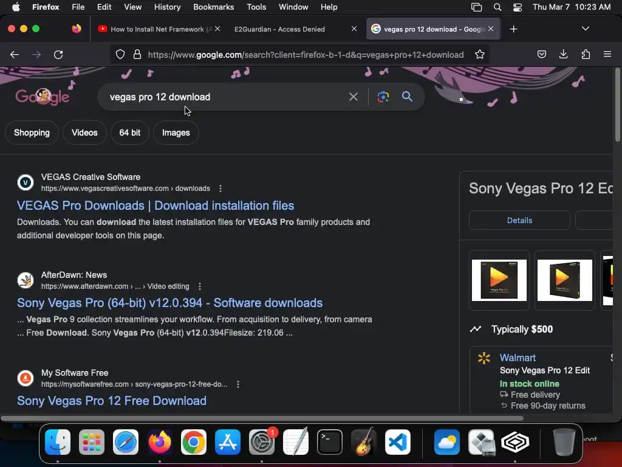Click the 'Typically $500' price text
Viewport: 622px width, 467px height.
pyautogui.click(x=522, y=329)
